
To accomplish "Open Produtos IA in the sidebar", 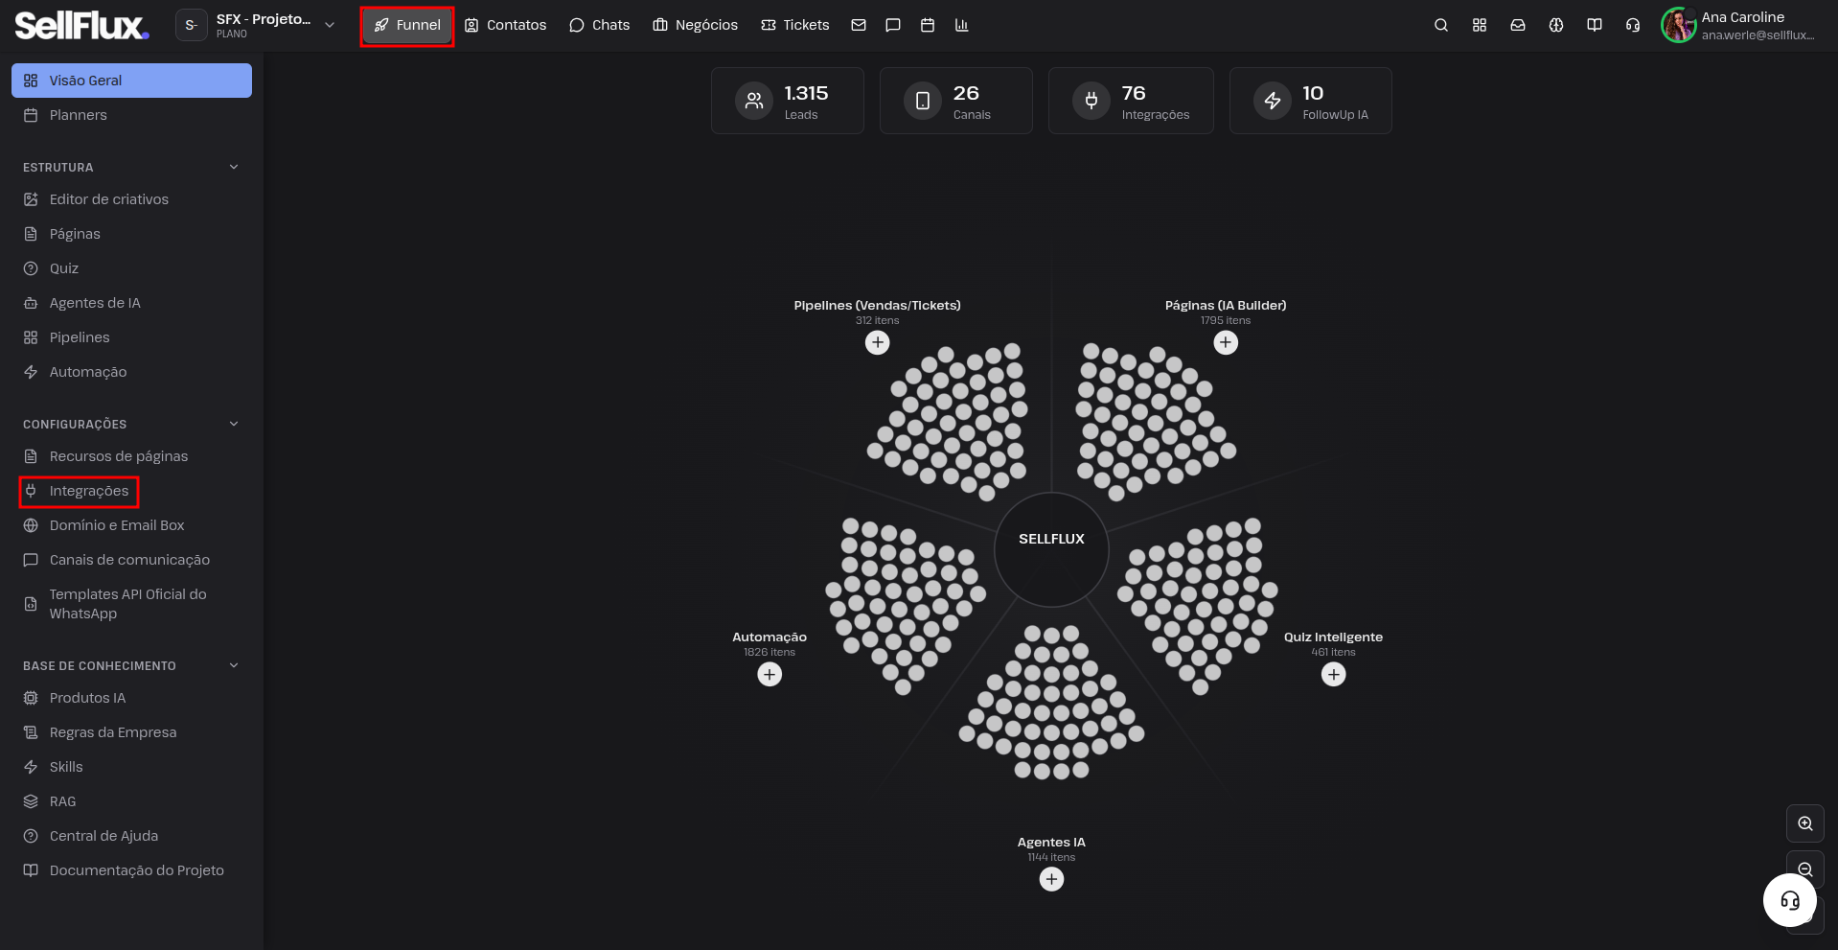I will (x=132, y=698).
